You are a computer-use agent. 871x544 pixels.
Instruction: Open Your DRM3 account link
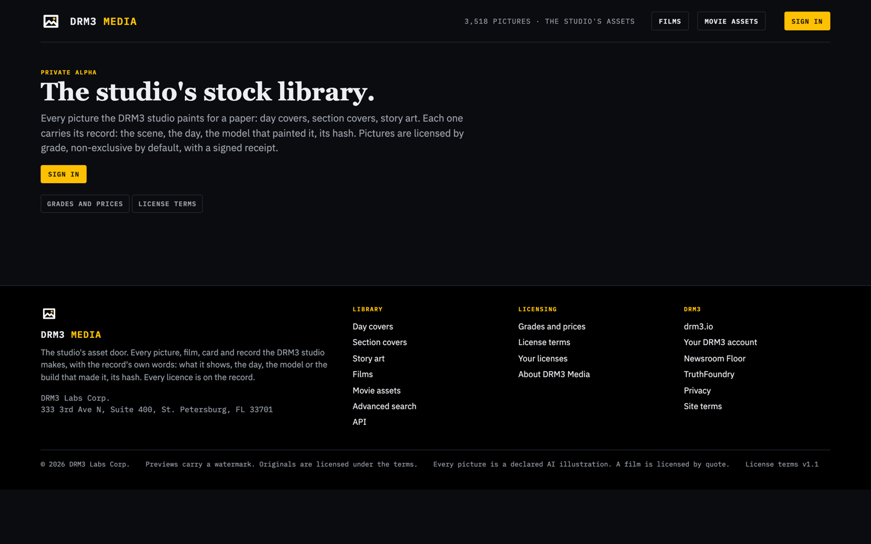click(720, 342)
